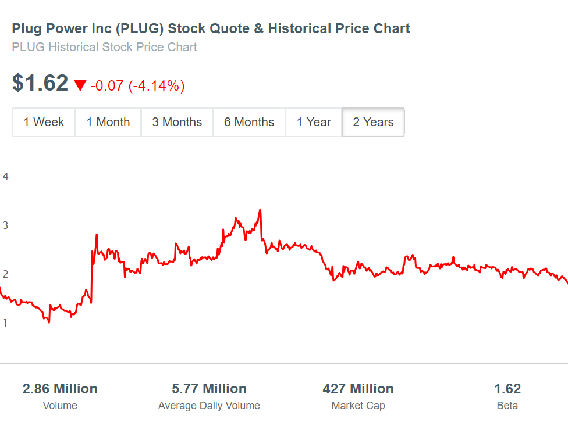
Task: Click the y-axis label 1
Action: click(6, 323)
